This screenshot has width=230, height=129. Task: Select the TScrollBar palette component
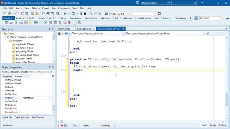click(x=60, y=23)
